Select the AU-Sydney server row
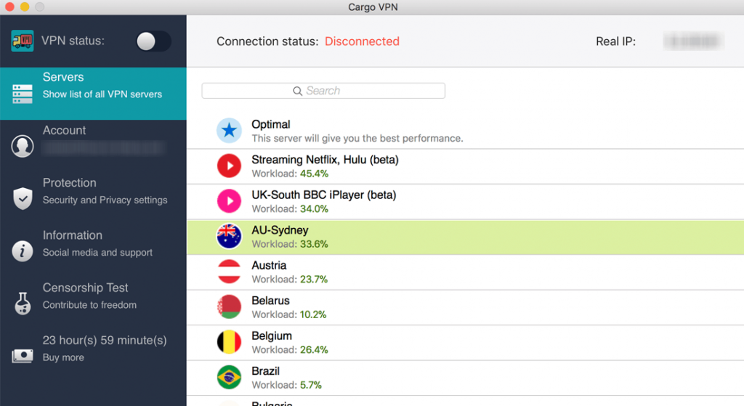 [x=466, y=237]
